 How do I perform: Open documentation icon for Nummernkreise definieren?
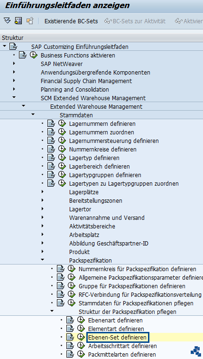click(x=51, y=149)
